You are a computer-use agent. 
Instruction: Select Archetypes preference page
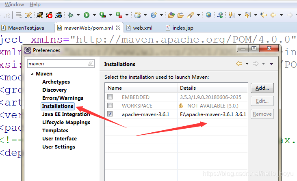[56, 82]
